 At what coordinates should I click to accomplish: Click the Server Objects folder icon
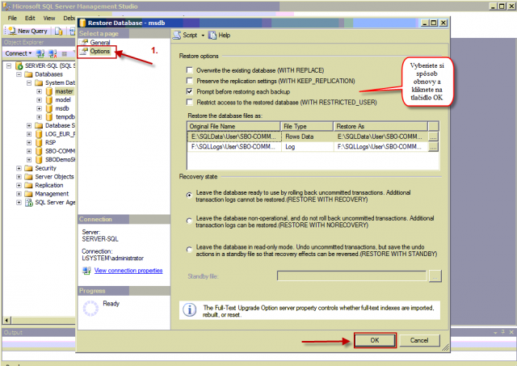click(29, 177)
